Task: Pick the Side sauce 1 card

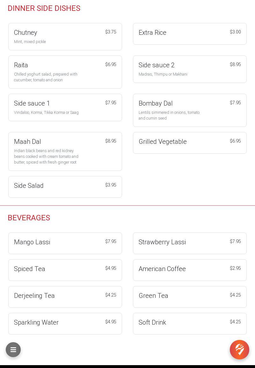Action: click(65, 107)
